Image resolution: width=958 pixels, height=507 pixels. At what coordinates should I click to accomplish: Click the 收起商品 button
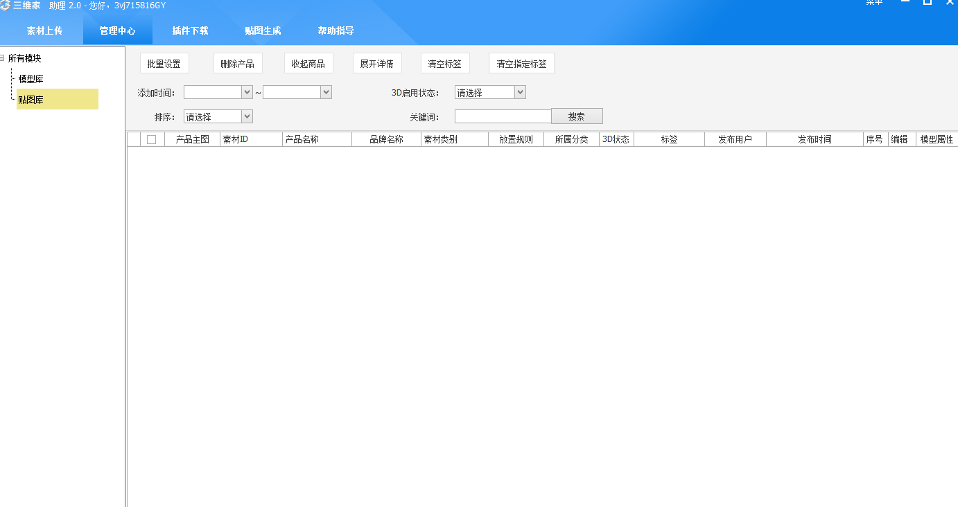308,63
